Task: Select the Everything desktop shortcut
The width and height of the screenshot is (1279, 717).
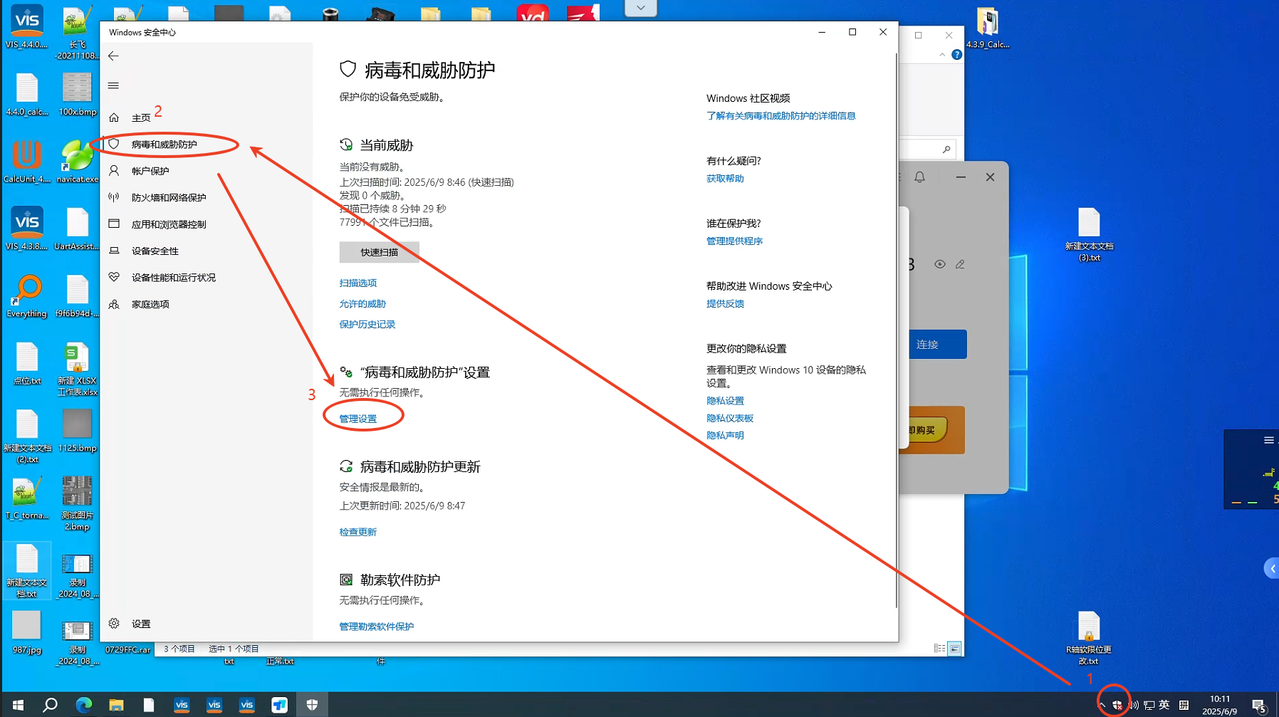Action: tap(27, 296)
